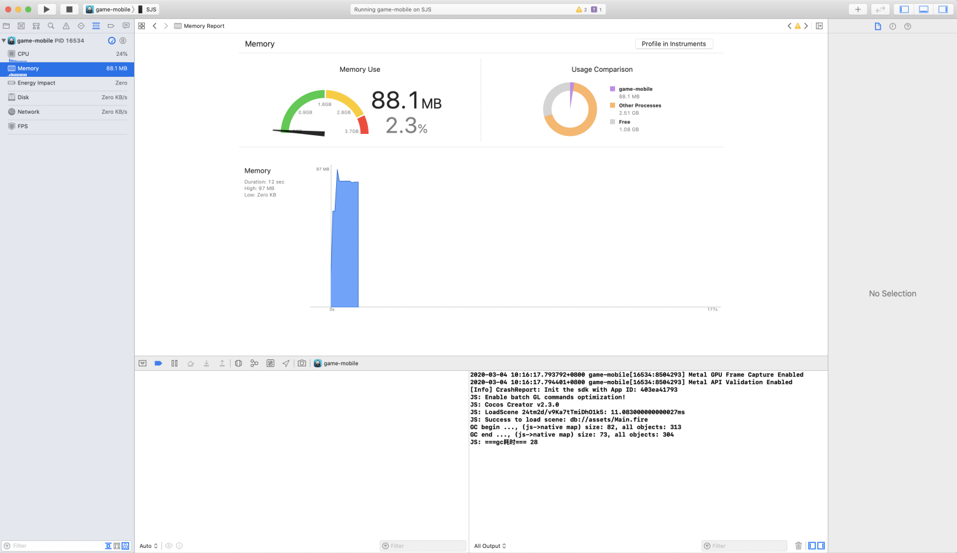Open the Auto variables scope dropdown
This screenshot has height=553, width=957.
coord(149,546)
